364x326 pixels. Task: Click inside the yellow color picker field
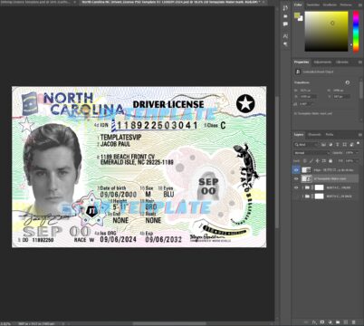[326, 32]
